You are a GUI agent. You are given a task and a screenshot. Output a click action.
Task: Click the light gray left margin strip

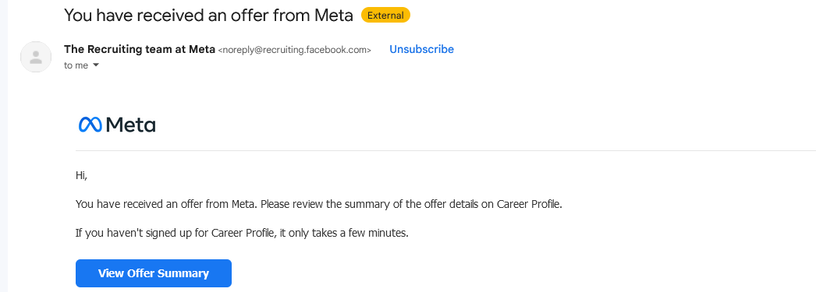[4, 146]
